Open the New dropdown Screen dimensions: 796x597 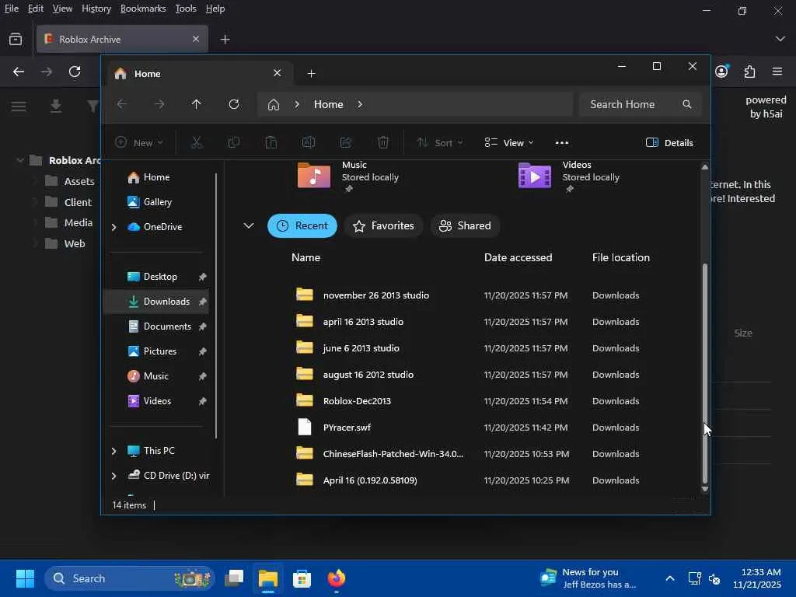(138, 143)
